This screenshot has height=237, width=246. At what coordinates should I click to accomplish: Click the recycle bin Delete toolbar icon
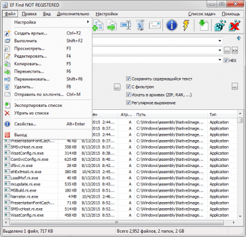tap(140, 25)
